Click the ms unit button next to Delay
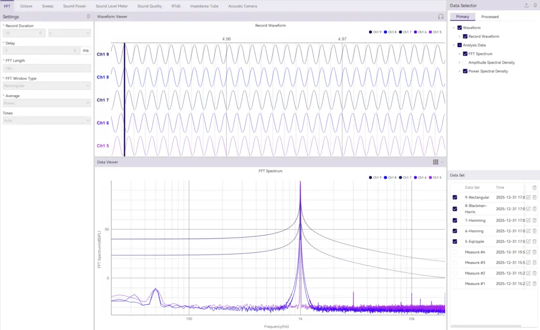The height and width of the screenshot is (330, 540). [86, 50]
